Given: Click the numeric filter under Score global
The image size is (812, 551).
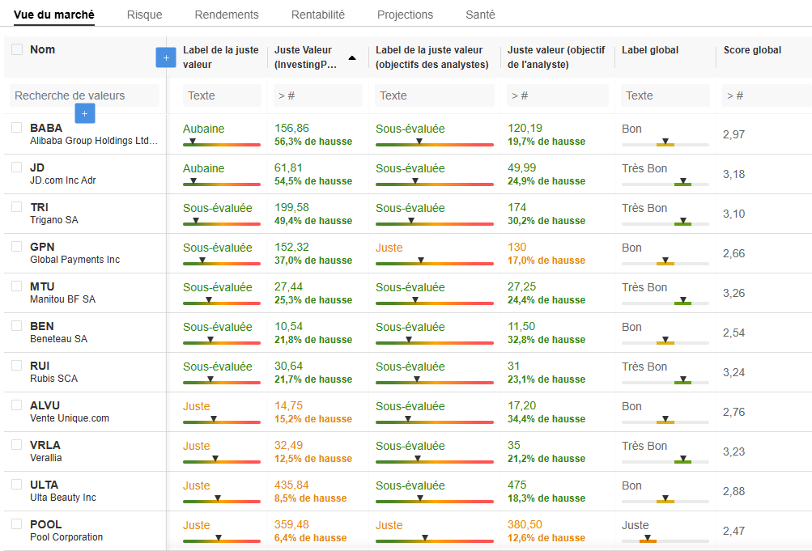Looking at the screenshot, I should click(x=767, y=95).
